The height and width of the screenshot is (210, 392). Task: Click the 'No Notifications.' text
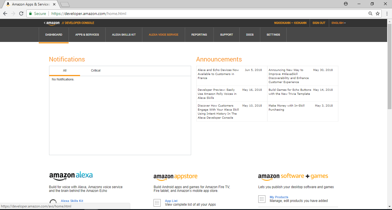(x=63, y=80)
